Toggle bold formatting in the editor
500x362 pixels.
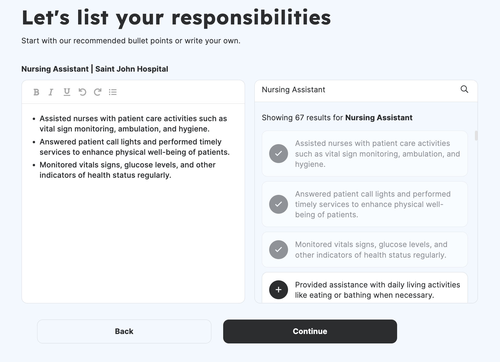click(x=36, y=92)
